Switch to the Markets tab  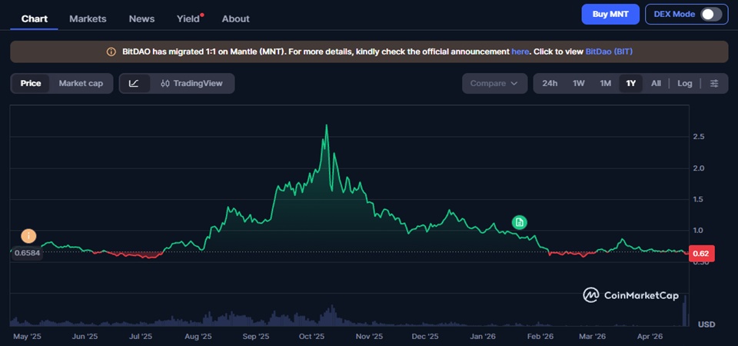(x=88, y=18)
